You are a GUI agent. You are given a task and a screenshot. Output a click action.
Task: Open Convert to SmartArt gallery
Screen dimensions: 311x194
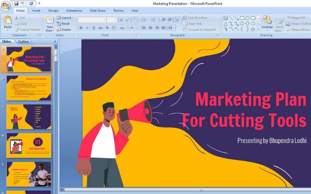pos(201,30)
